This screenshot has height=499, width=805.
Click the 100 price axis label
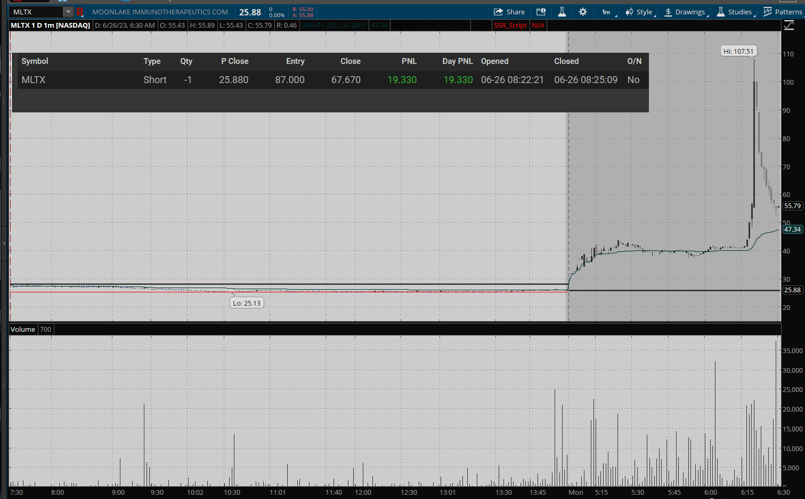pyautogui.click(x=788, y=82)
